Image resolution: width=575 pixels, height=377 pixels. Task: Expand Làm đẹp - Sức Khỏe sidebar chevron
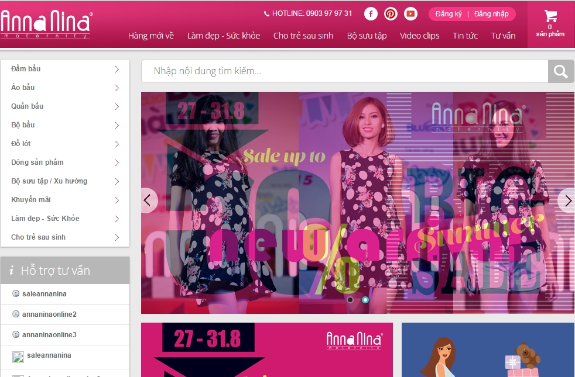click(117, 219)
